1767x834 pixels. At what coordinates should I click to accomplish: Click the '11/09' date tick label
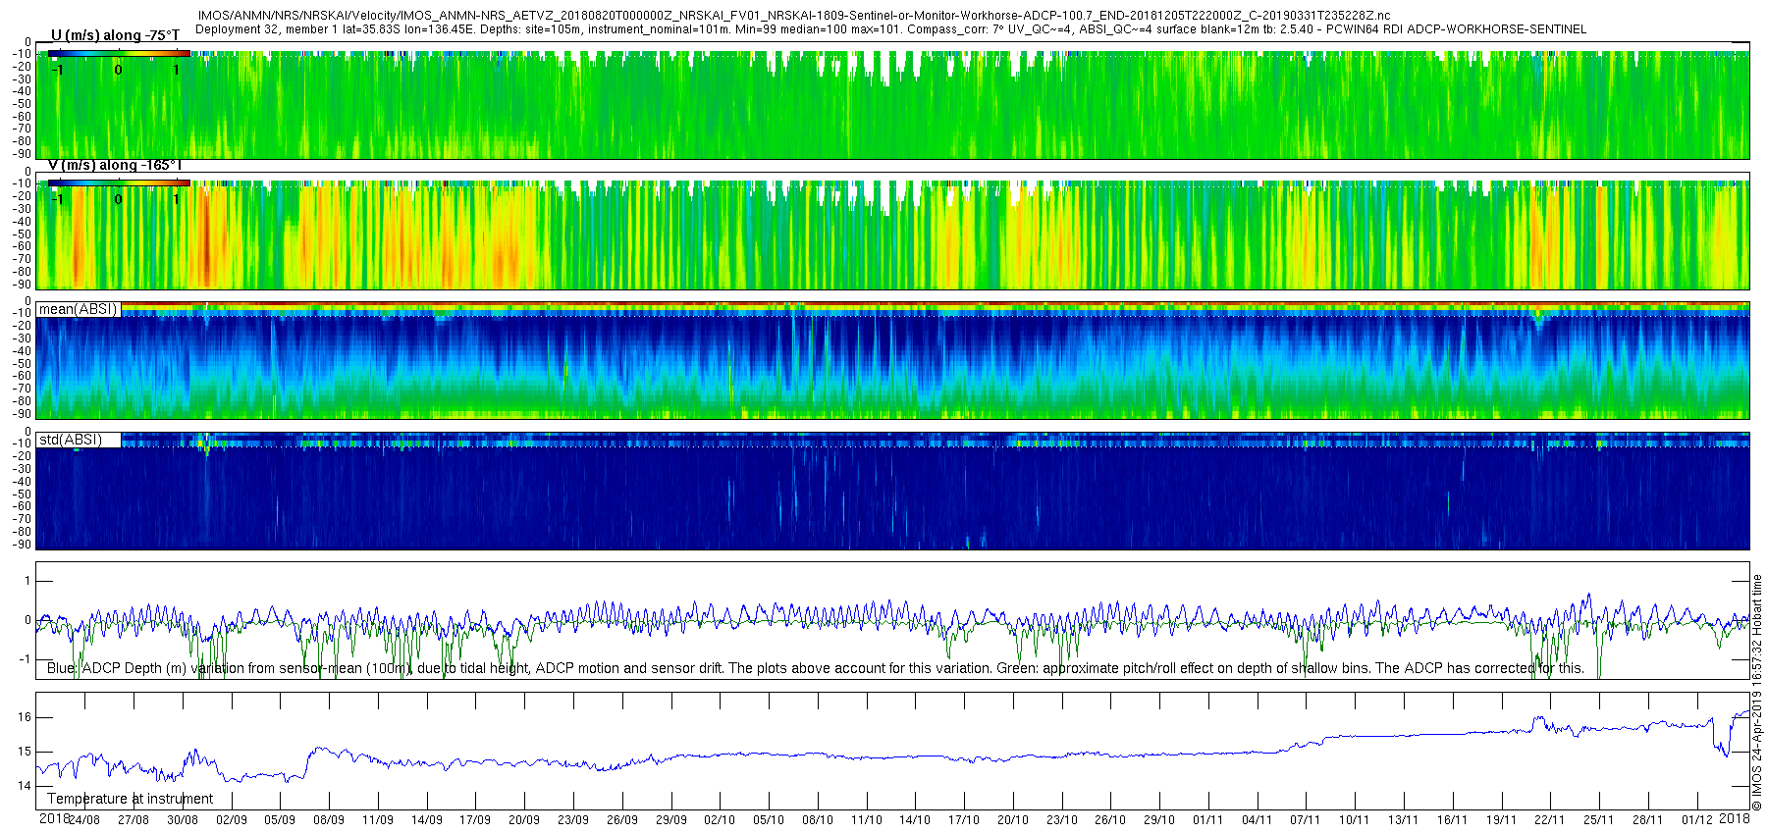point(378,820)
